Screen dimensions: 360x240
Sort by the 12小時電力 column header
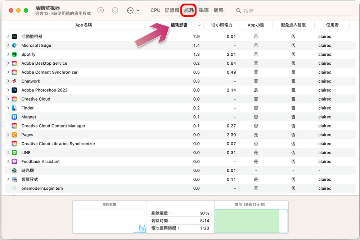point(221,25)
